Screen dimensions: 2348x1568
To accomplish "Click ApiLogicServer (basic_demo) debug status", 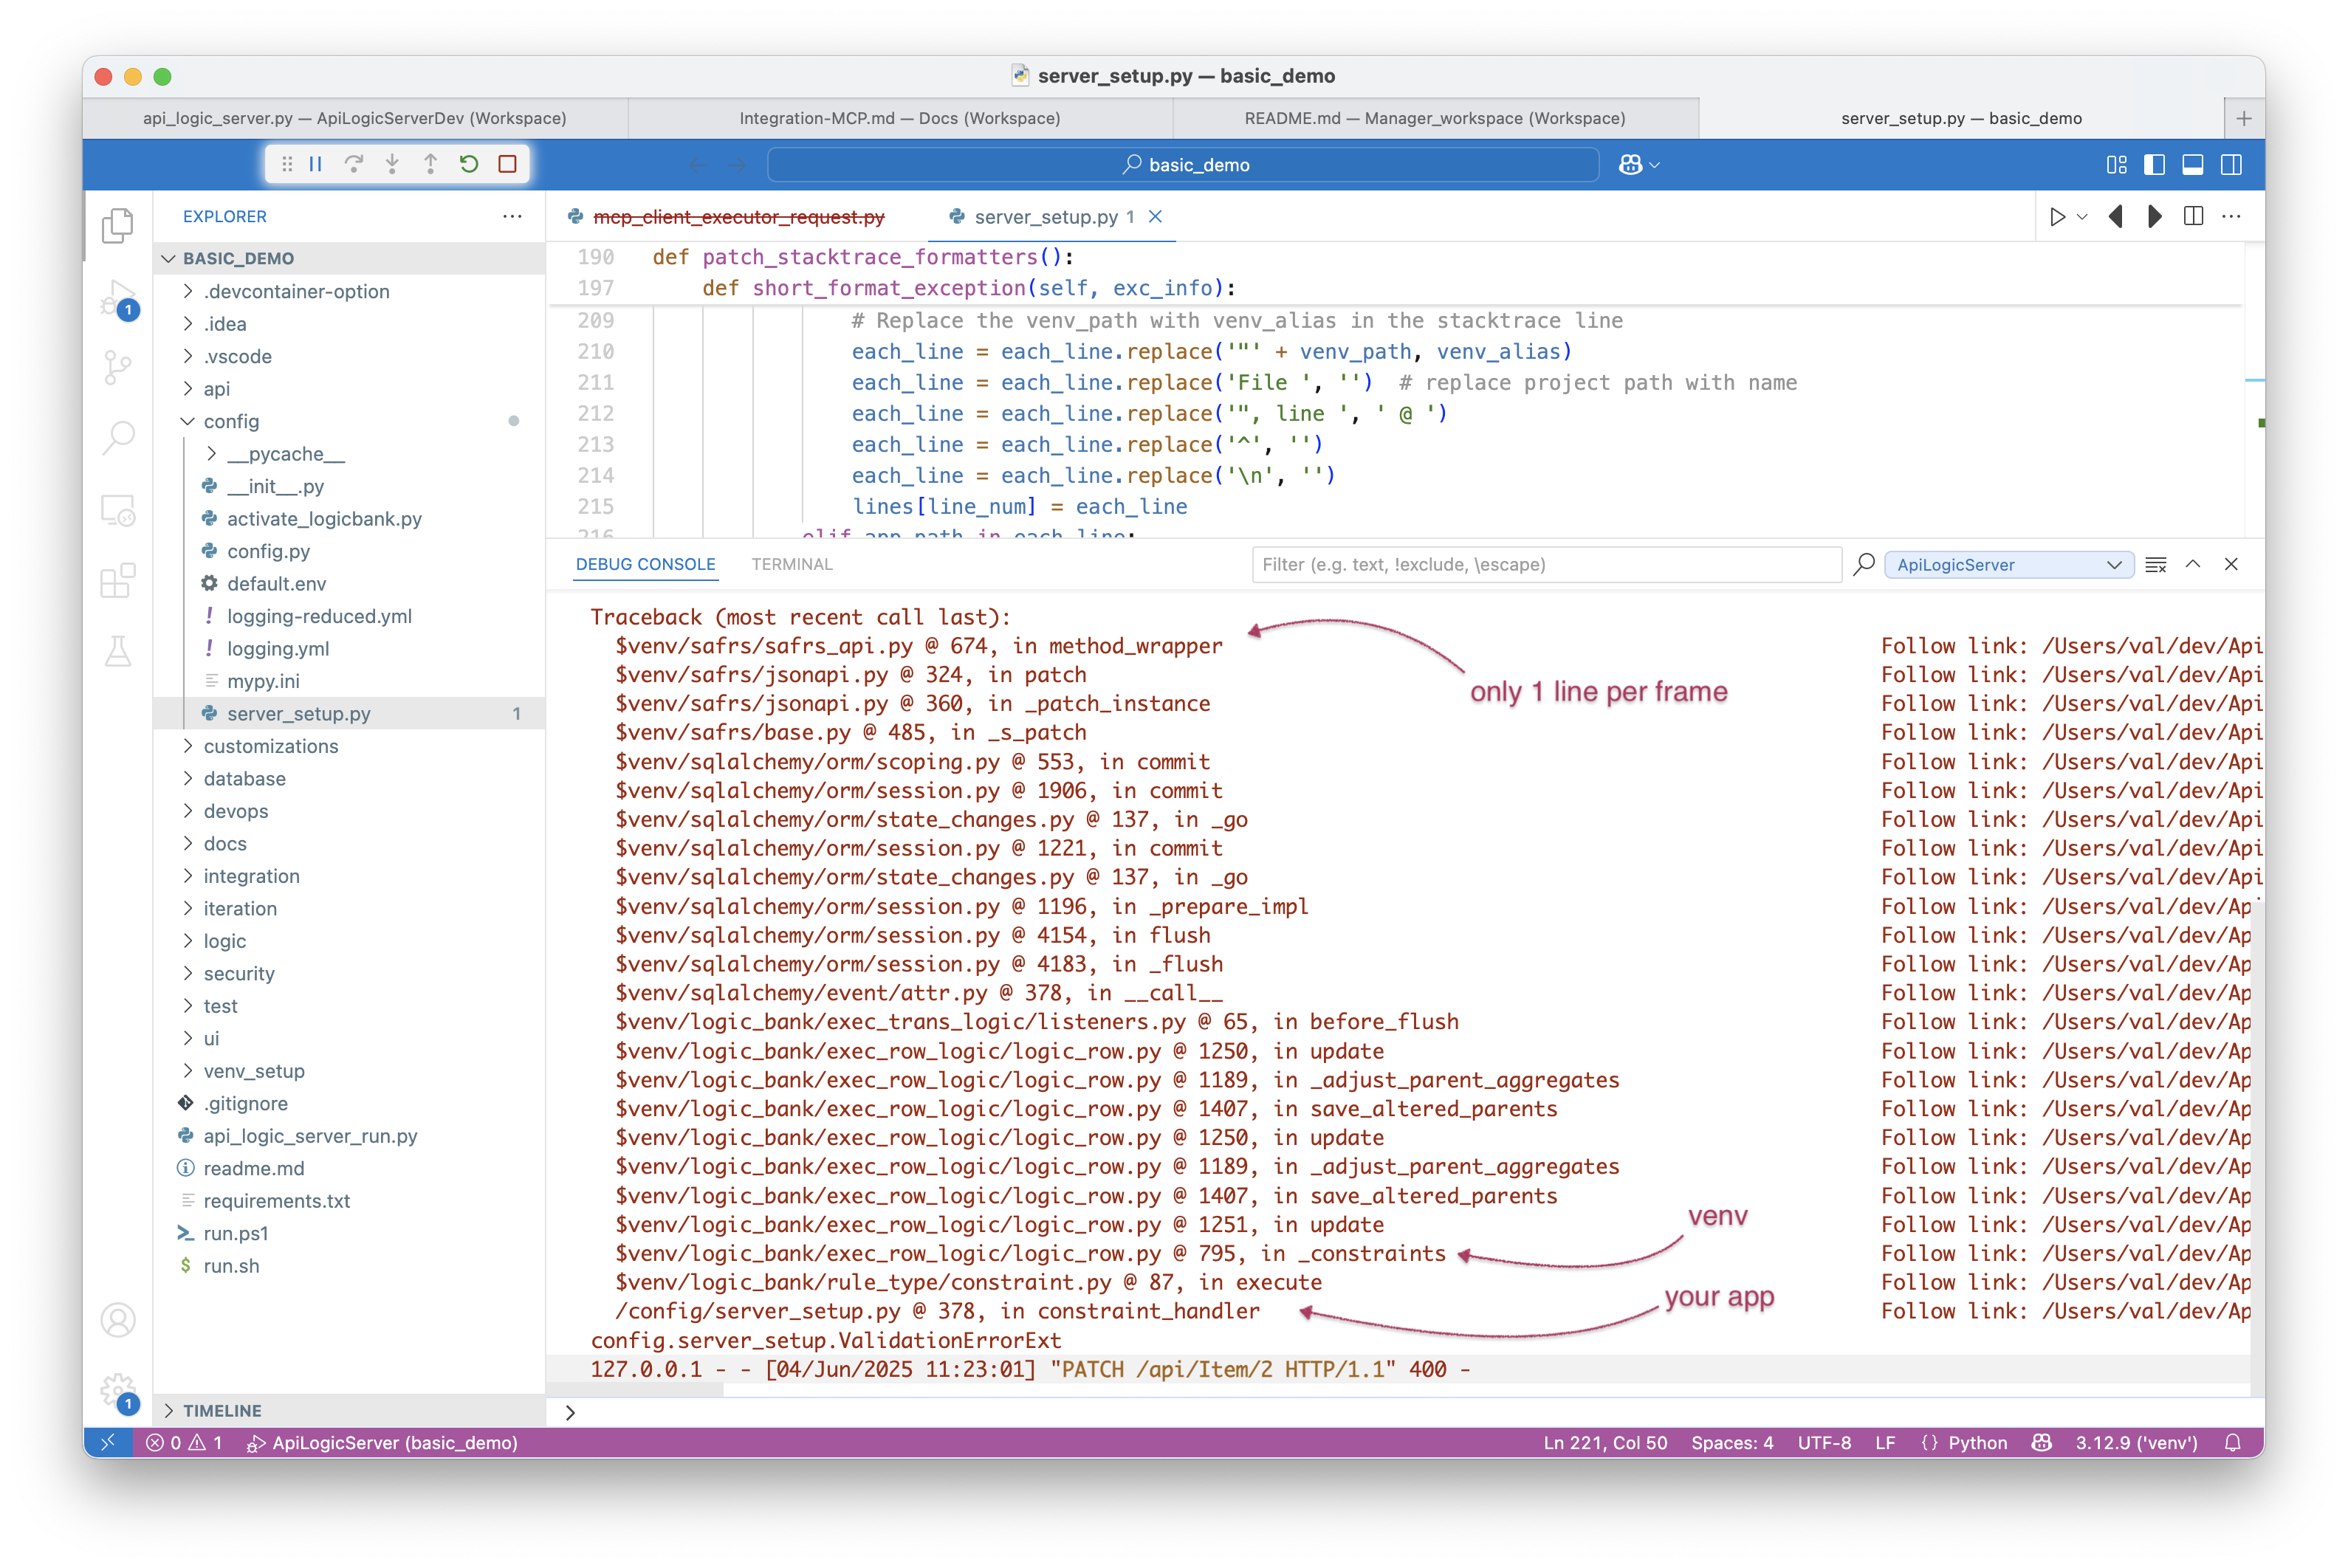I will click(383, 1442).
